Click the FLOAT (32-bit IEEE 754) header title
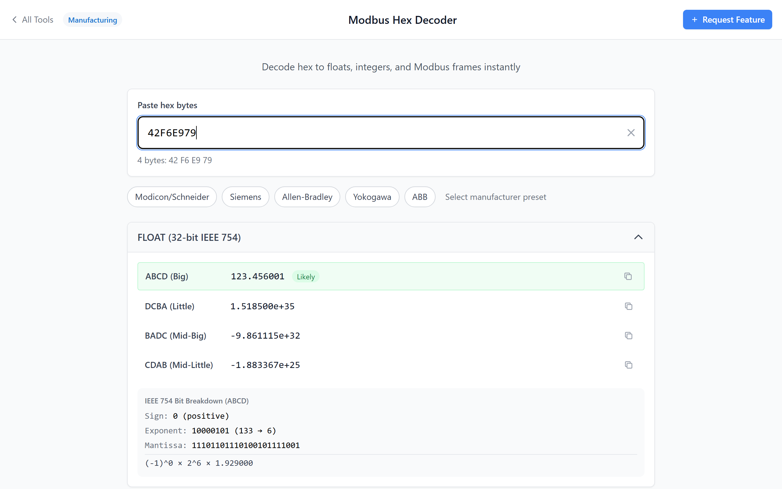 (x=189, y=237)
